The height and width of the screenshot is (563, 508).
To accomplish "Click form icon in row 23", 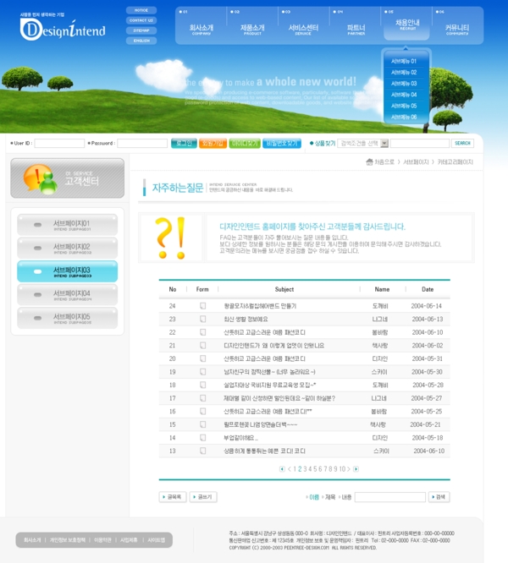I will [x=202, y=319].
